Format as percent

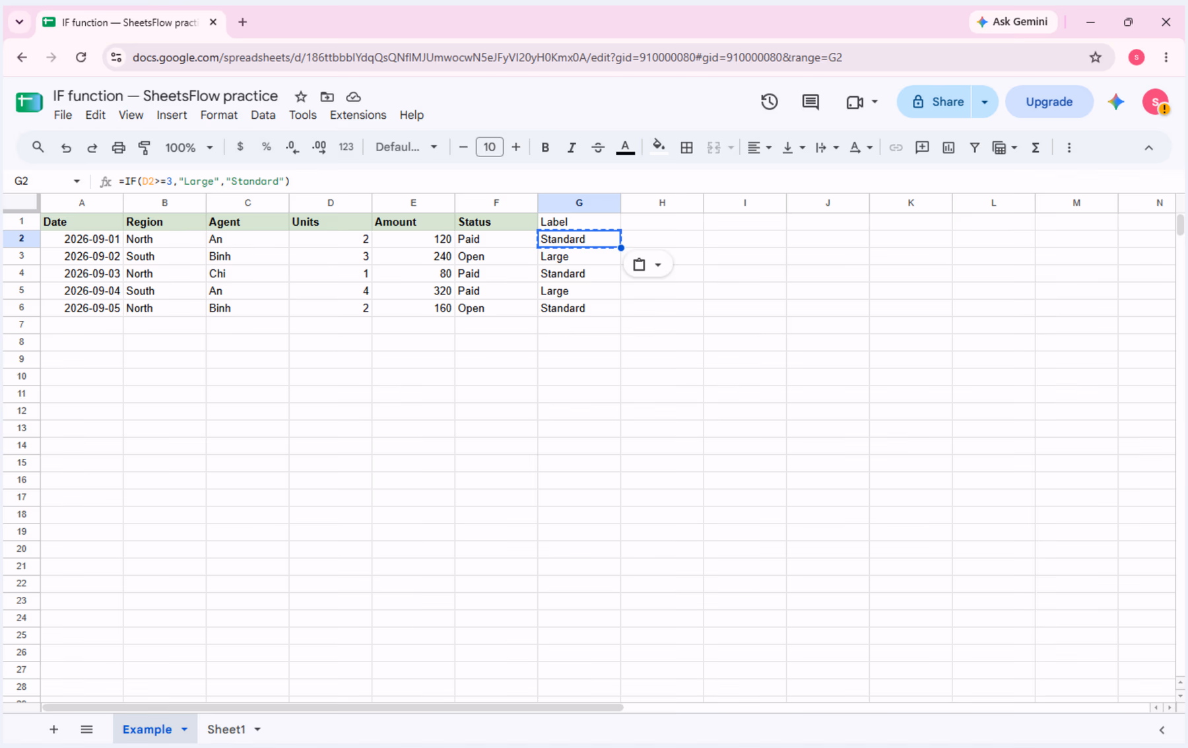coord(267,147)
